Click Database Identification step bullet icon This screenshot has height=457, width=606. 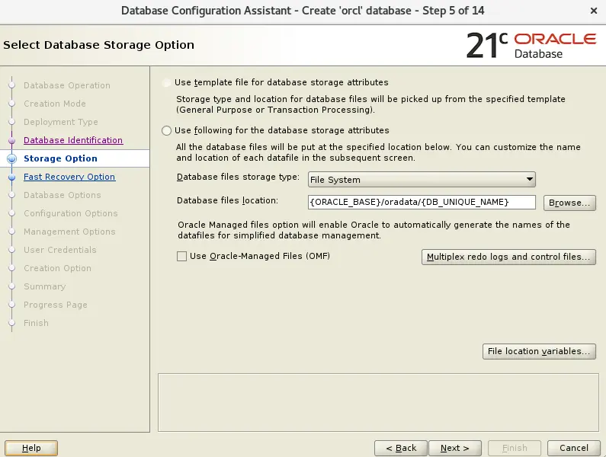point(12,140)
